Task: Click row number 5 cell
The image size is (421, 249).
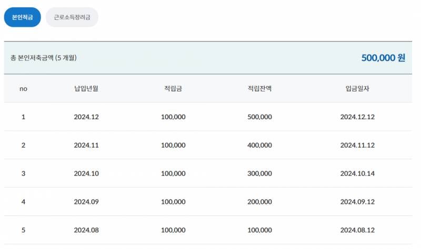Action: tap(23, 230)
